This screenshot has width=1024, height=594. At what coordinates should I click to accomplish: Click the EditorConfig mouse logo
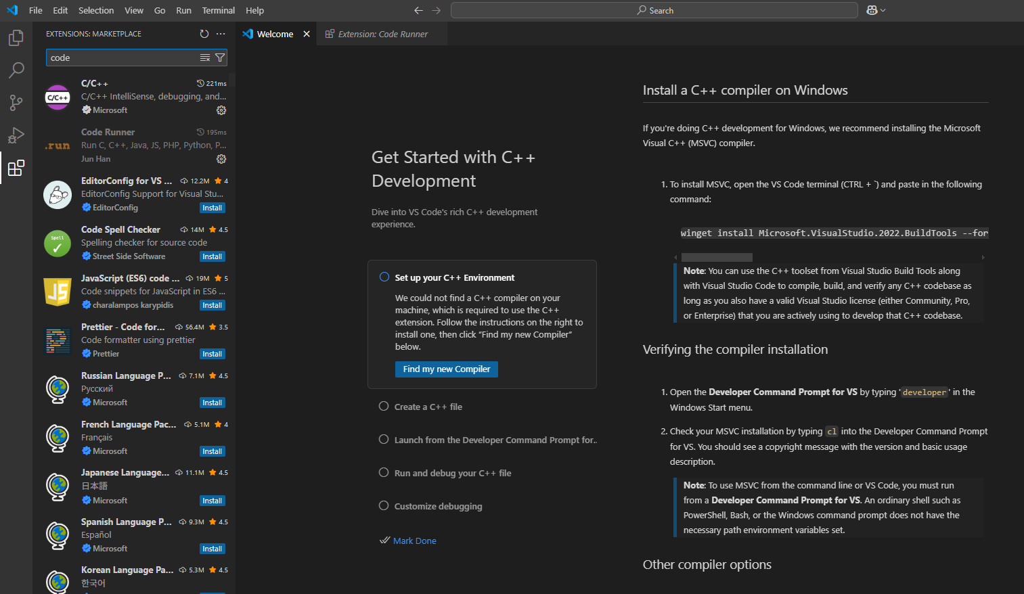(x=58, y=195)
